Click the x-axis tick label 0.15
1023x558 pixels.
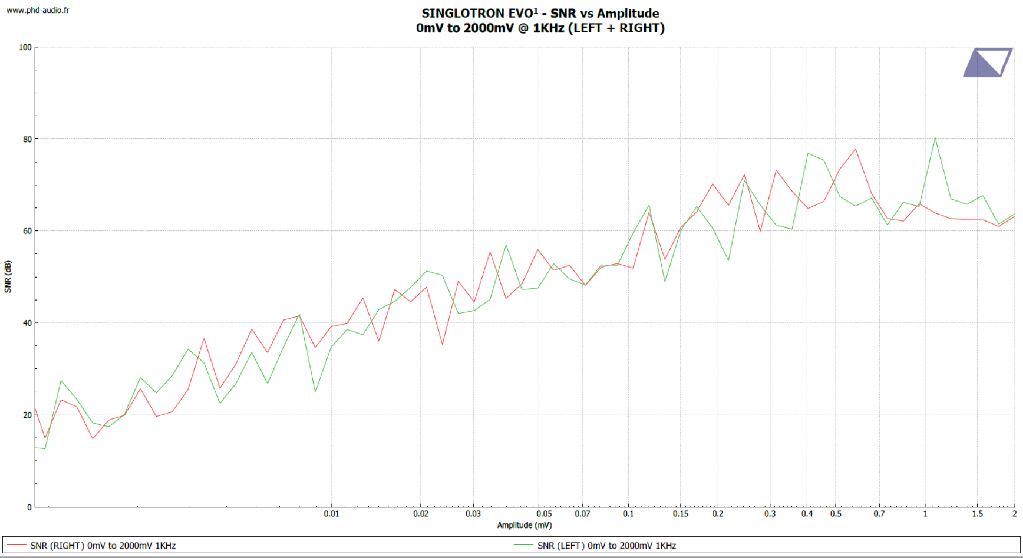tap(680, 514)
